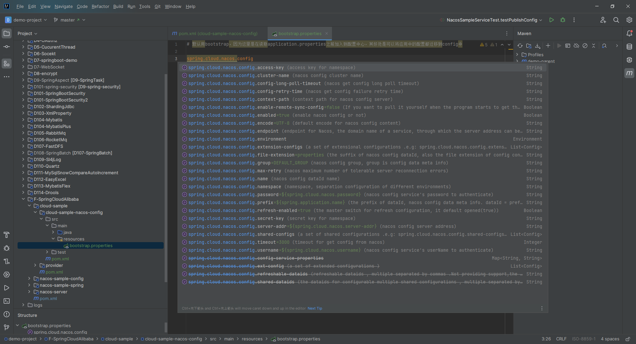The height and width of the screenshot is (344, 636).
Task: Go to next highlighted error arrow
Action: (509, 45)
